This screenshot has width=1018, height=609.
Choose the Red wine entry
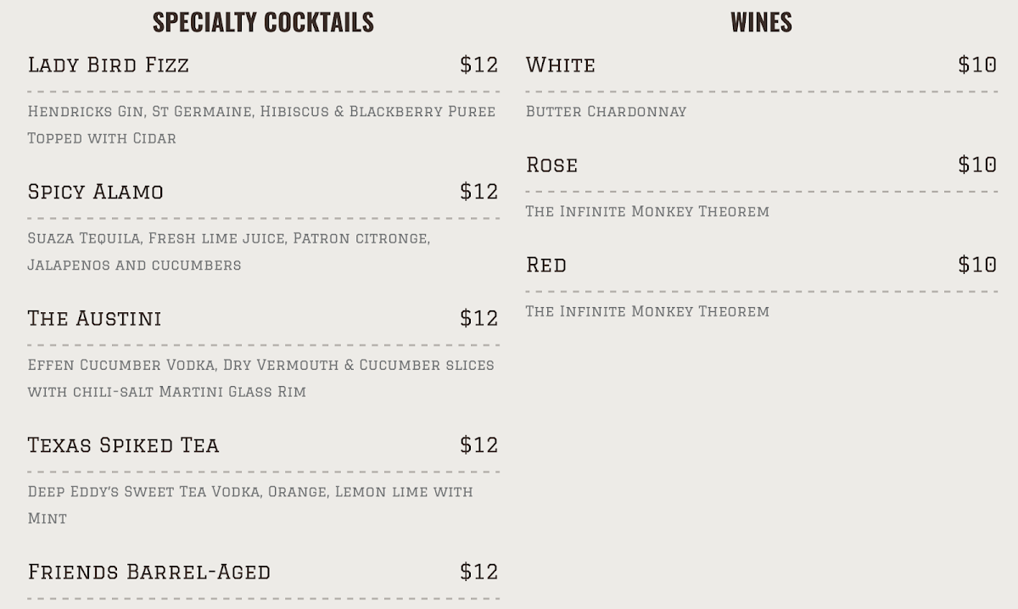click(x=546, y=265)
